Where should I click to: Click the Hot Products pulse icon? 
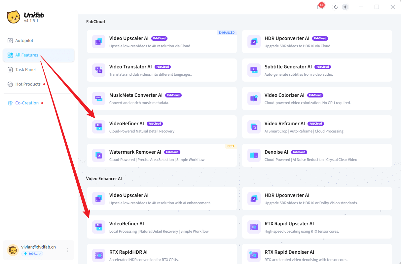[10, 84]
